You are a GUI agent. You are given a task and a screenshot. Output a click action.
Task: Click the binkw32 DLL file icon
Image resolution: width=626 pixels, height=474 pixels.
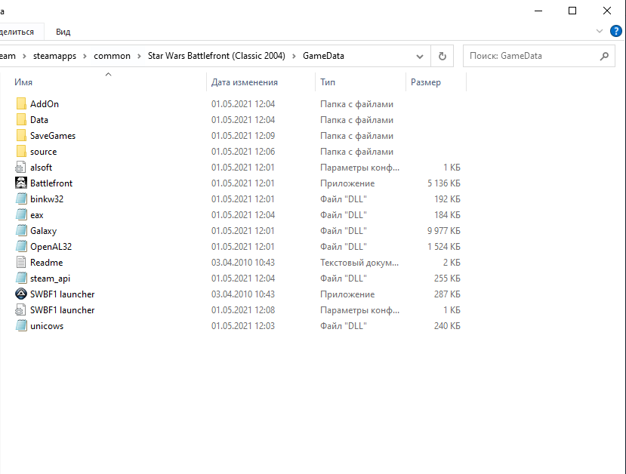(21, 199)
